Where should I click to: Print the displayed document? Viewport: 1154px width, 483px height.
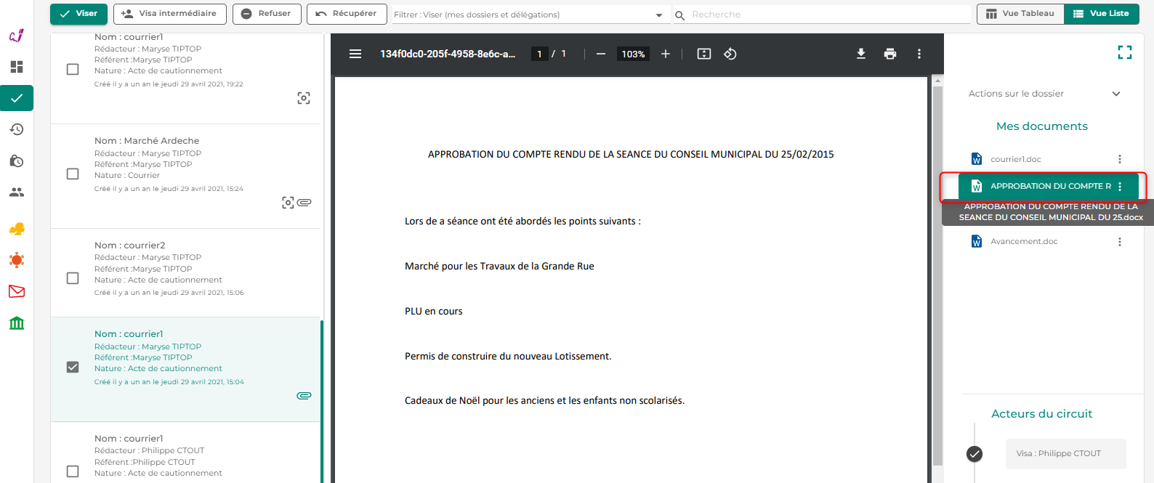(889, 54)
